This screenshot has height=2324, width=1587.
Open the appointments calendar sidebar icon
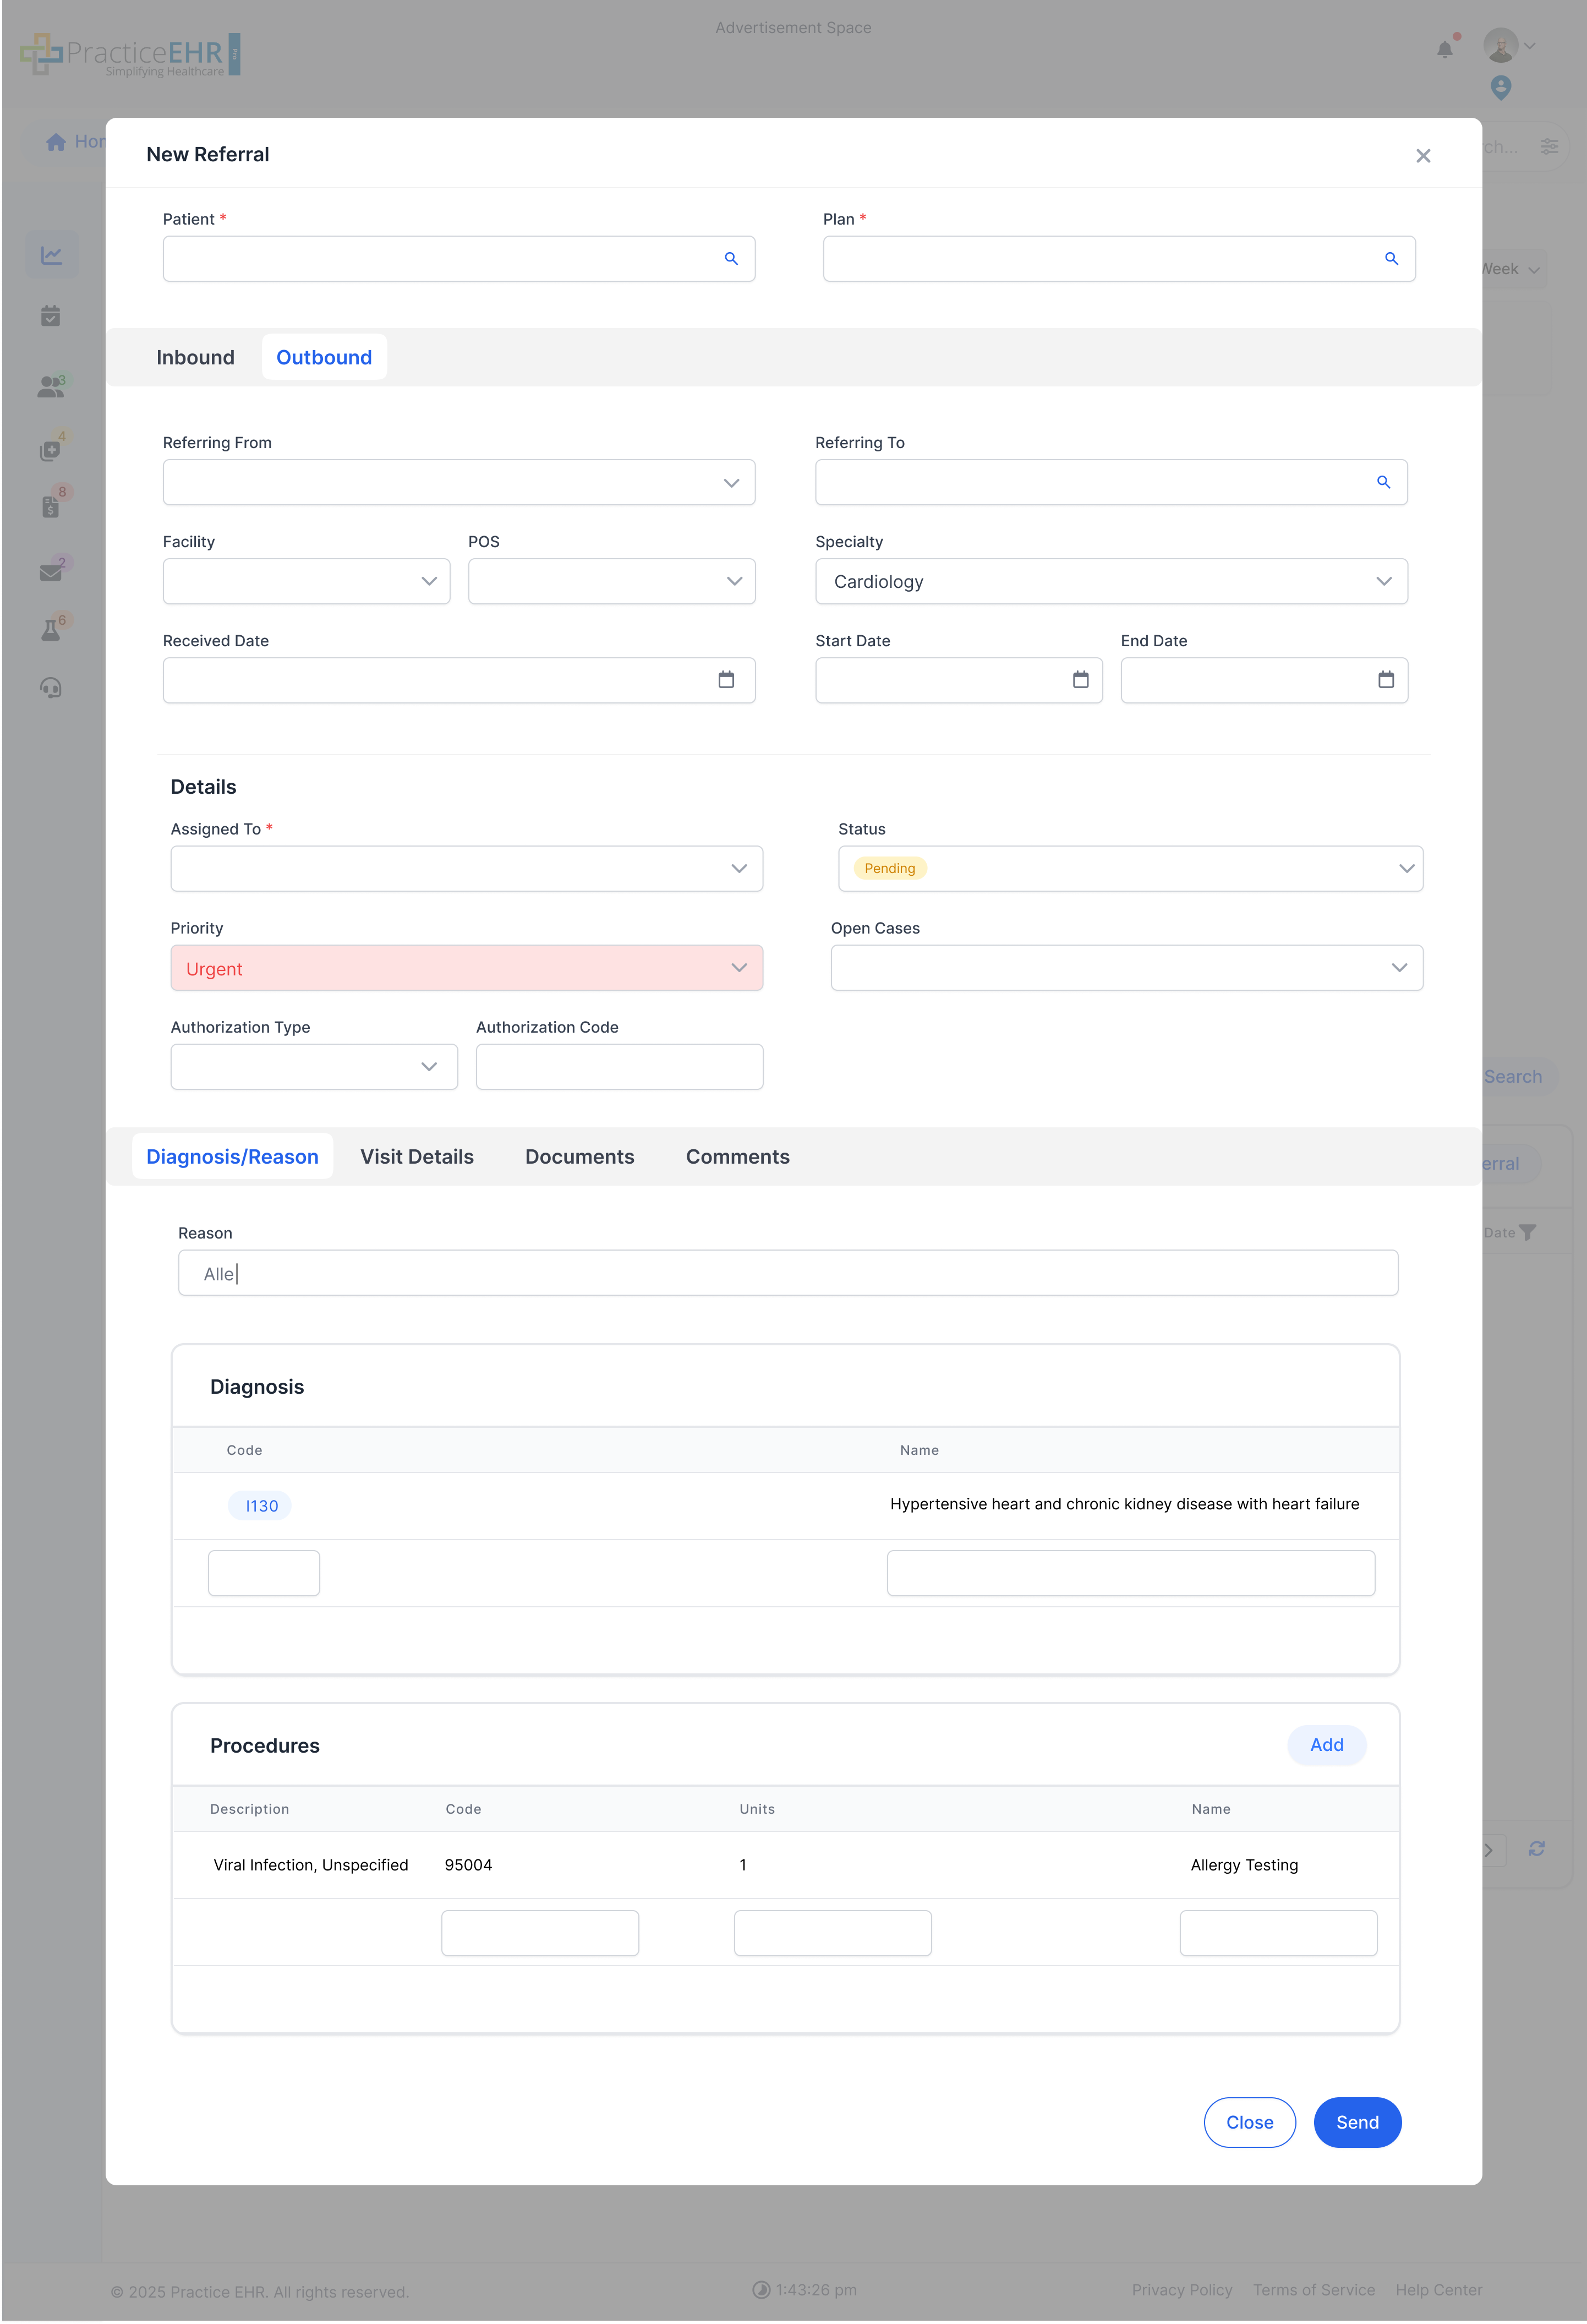pyautogui.click(x=51, y=316)
